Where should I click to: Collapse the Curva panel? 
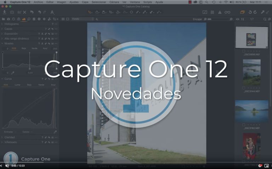pos(2,79)
